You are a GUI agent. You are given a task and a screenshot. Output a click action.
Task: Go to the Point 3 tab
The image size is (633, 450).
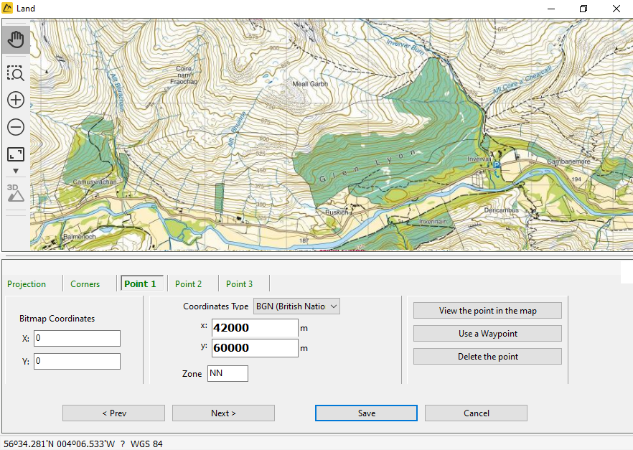(239, 284)
